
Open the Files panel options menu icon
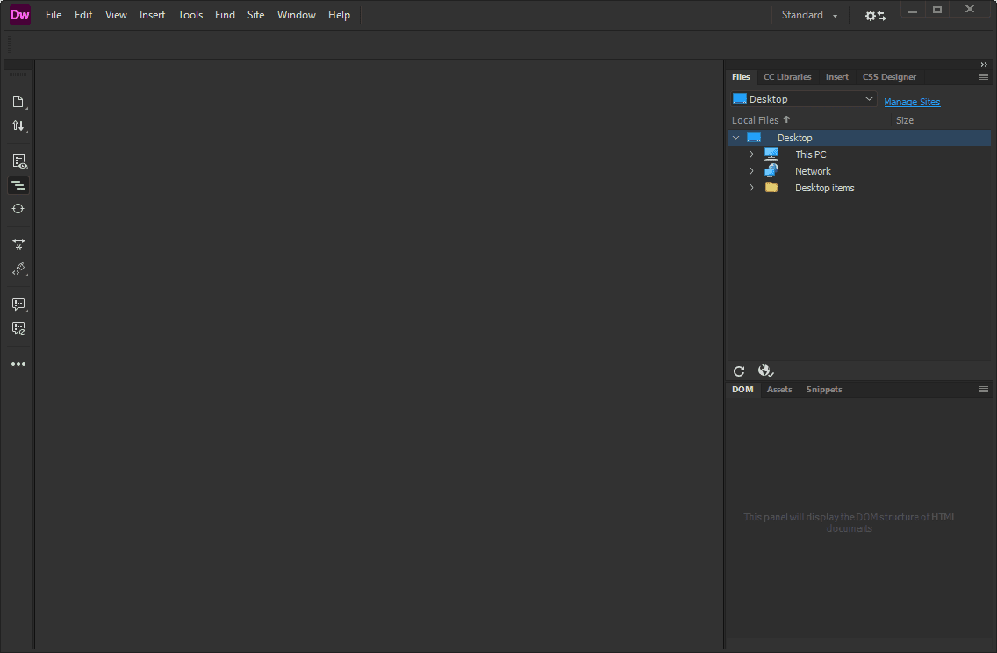[x=984, y=77]
